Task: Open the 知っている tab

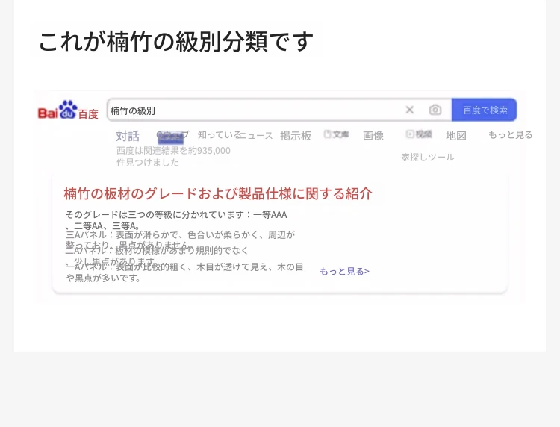Action: coord(218,135)
